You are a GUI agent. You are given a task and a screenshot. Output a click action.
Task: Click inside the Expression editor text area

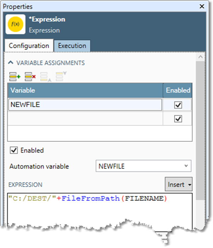(x=99, y=212)
